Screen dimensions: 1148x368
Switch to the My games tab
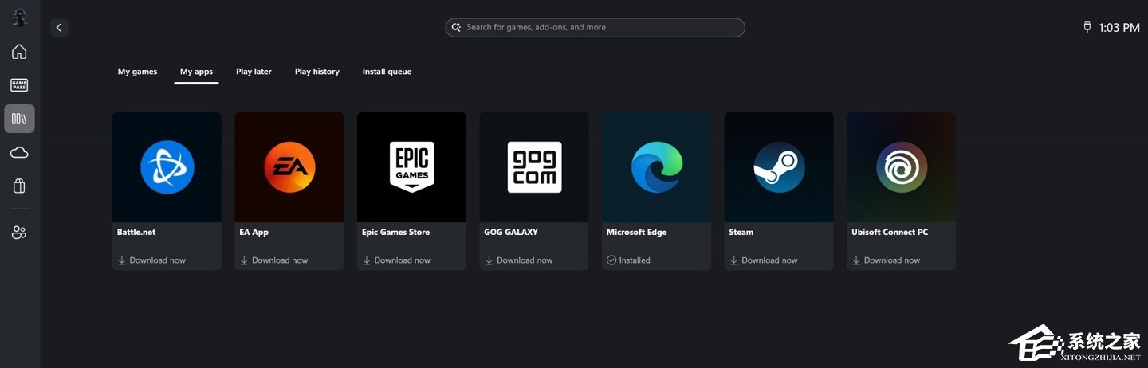coord(137,72)
